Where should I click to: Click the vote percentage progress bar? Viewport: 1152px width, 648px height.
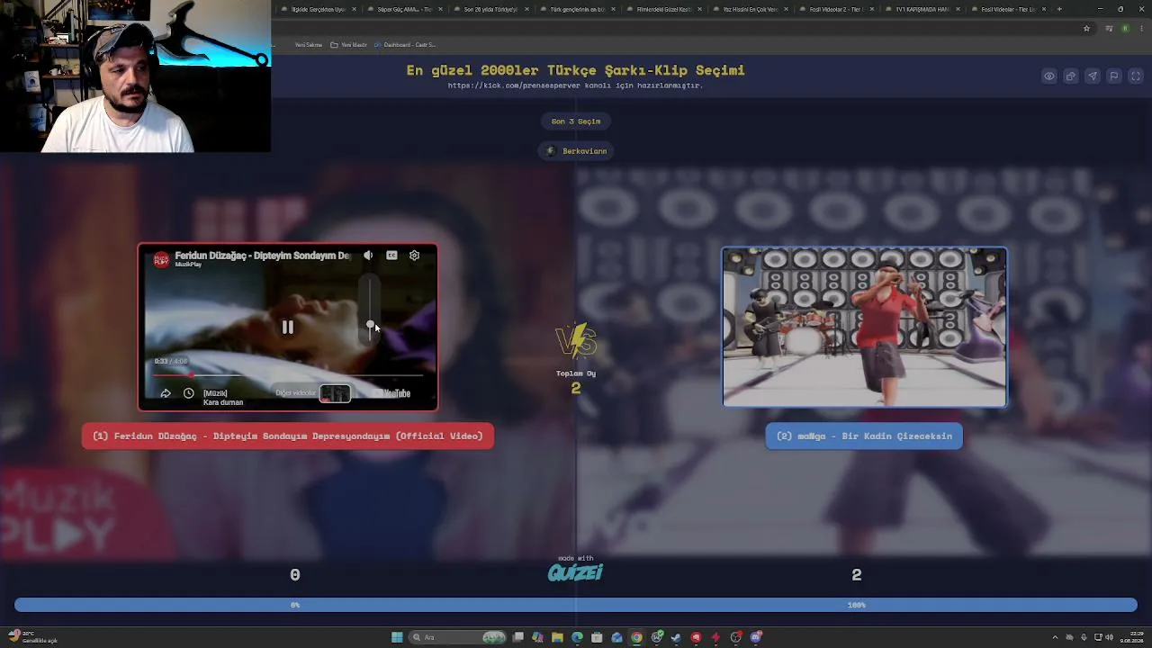[x=576, y=605]
